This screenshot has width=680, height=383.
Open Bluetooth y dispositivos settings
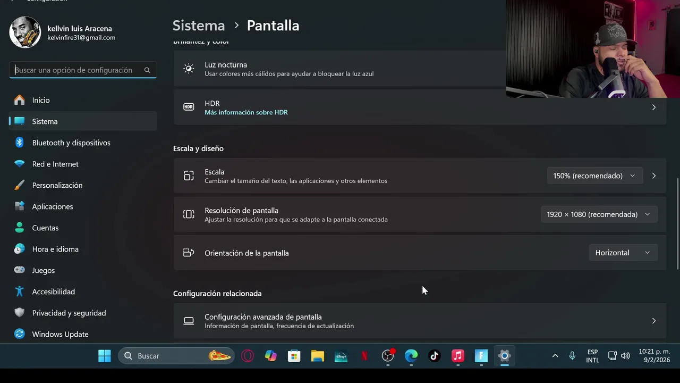pyautogui.click(x=83, y=143)
